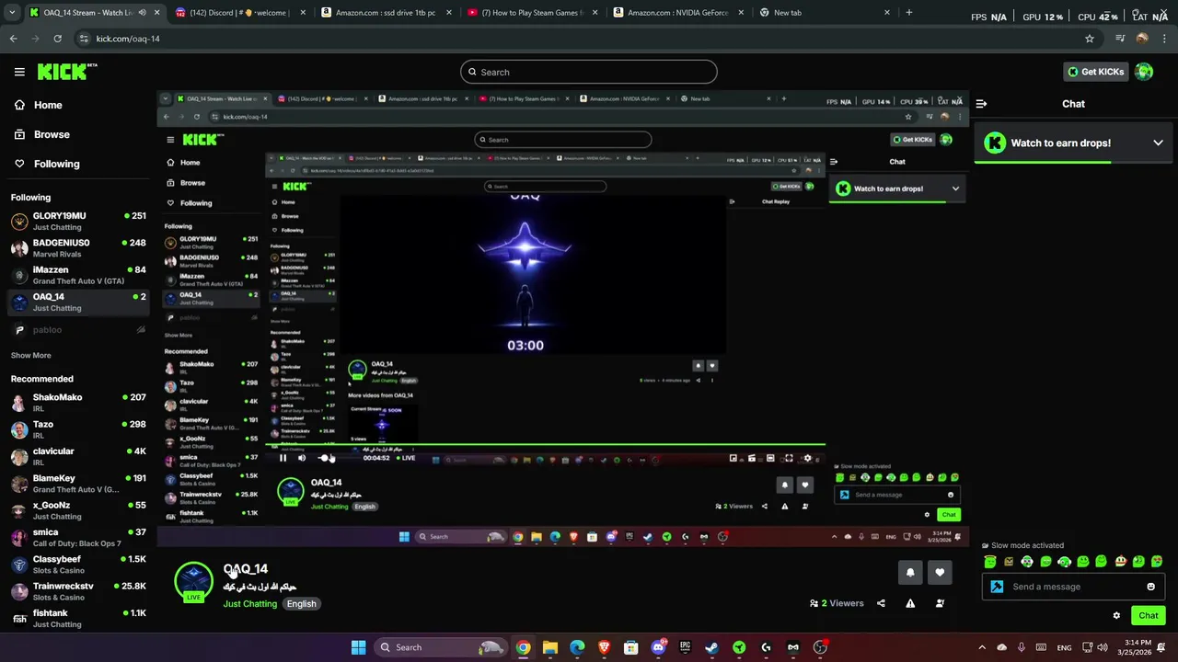Click the Get KICKs button
Viewport: 1178px width, 662px height.
coord(1094,72)
